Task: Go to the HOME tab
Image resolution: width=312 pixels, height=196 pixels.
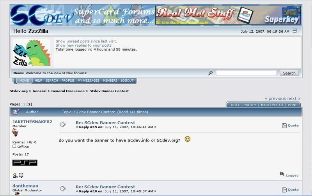Action: [x=24, y=80]
